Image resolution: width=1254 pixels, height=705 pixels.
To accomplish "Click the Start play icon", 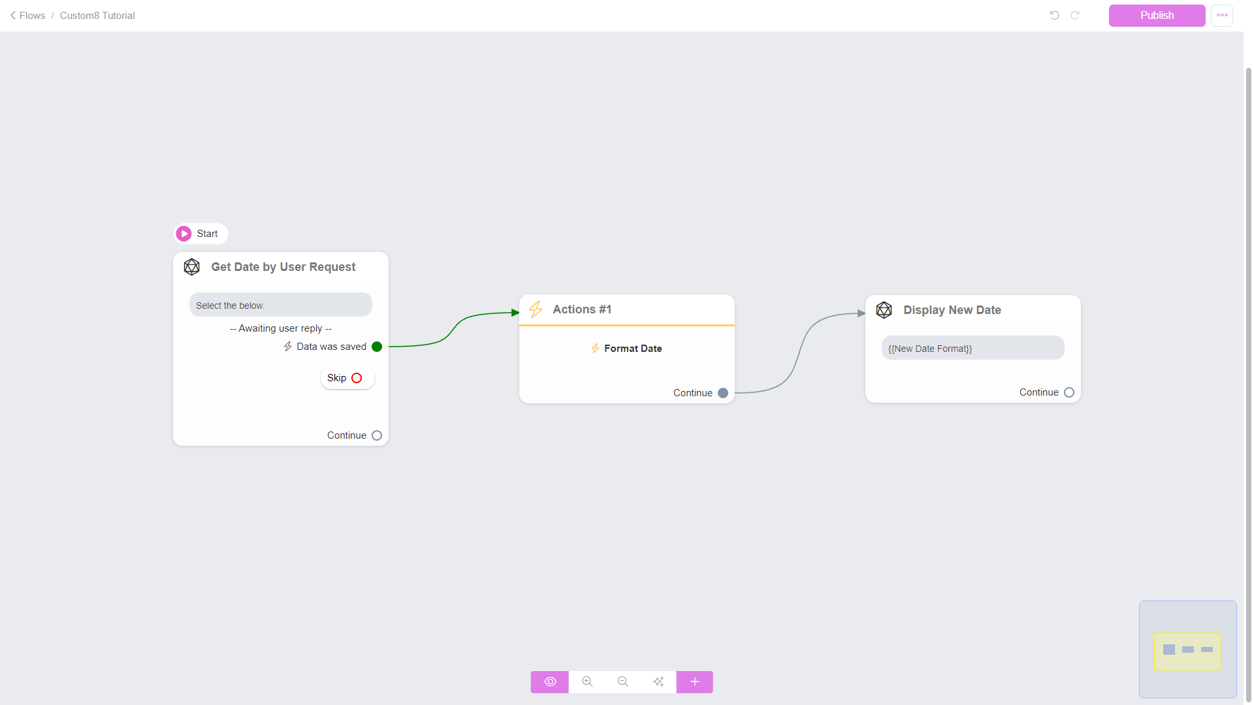I will coord(184,234).
